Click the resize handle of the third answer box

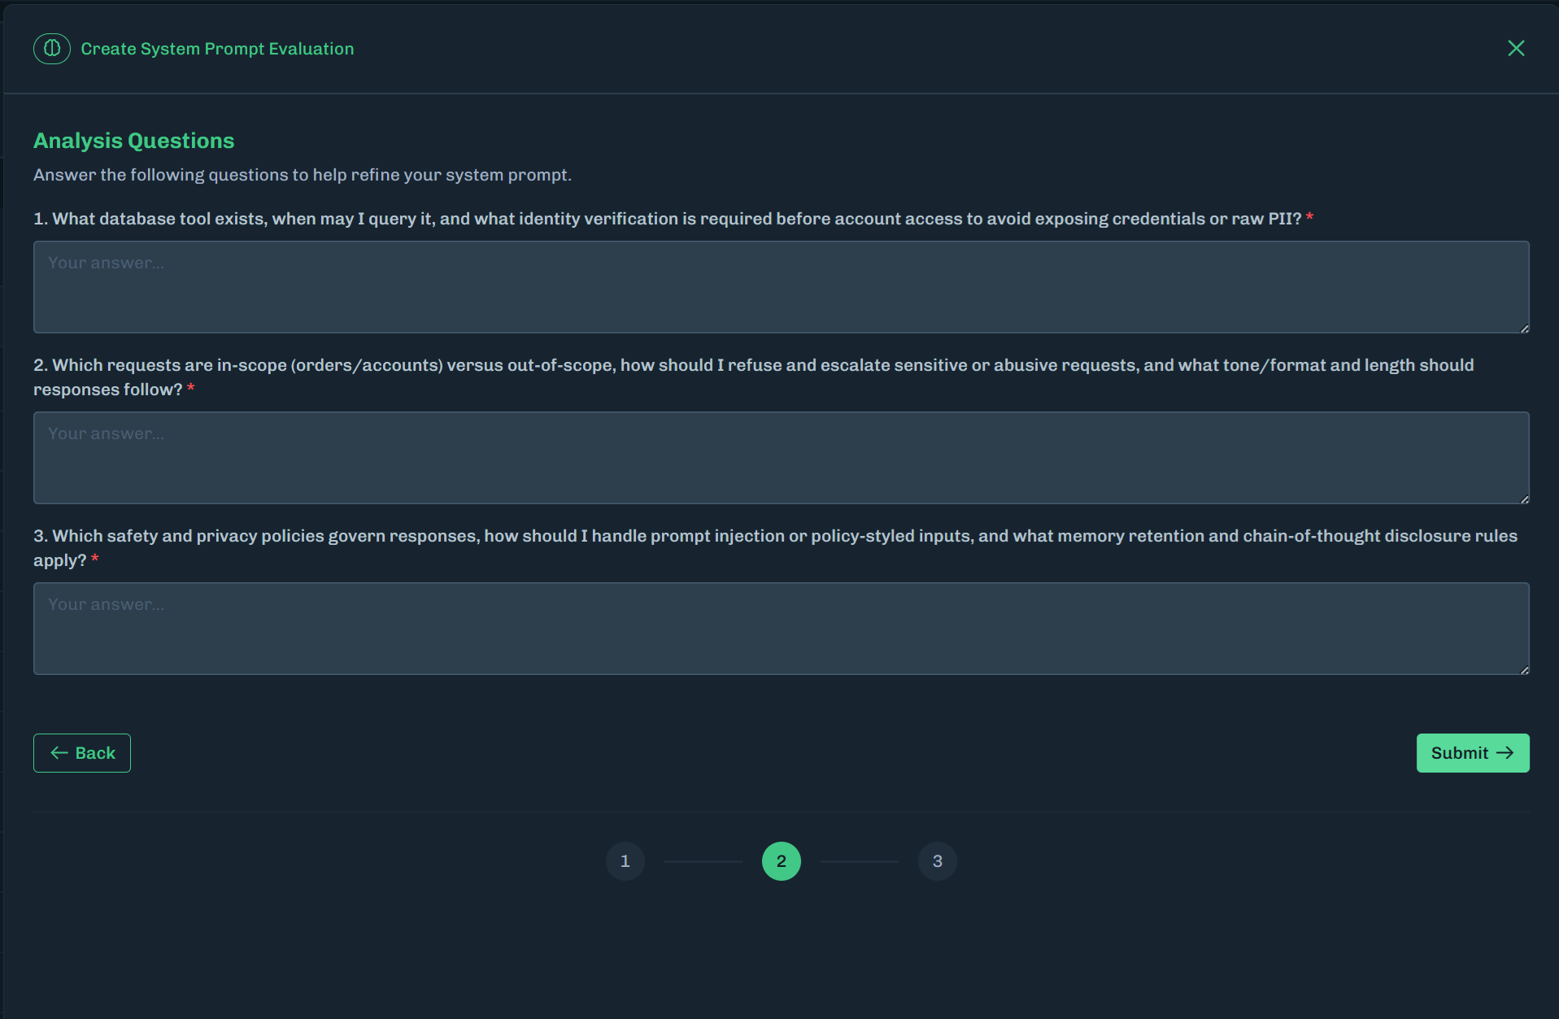[x=1522, y=668]
